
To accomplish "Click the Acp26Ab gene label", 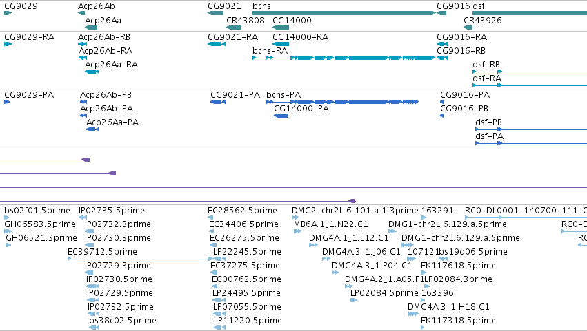I will pyautogui.click(x=96, y=6).
